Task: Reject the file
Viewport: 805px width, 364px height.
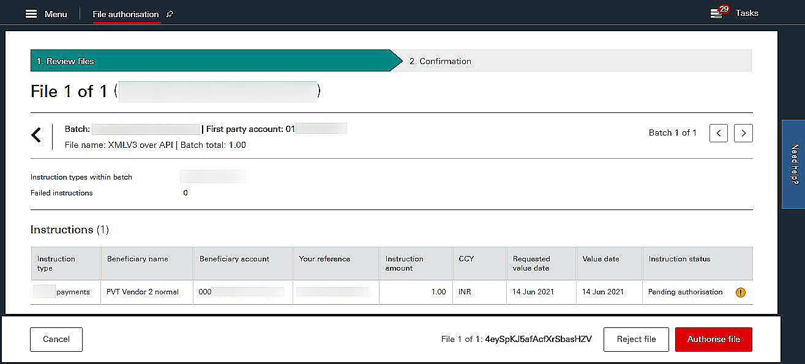Action: point(636,339)
